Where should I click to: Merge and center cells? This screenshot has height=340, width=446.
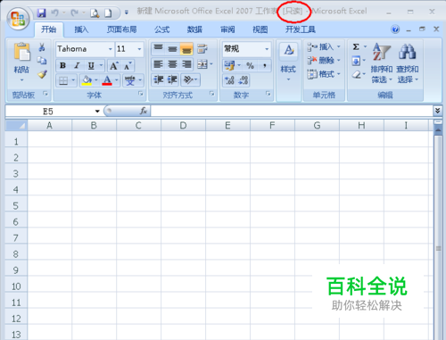(x=202, y=64)
